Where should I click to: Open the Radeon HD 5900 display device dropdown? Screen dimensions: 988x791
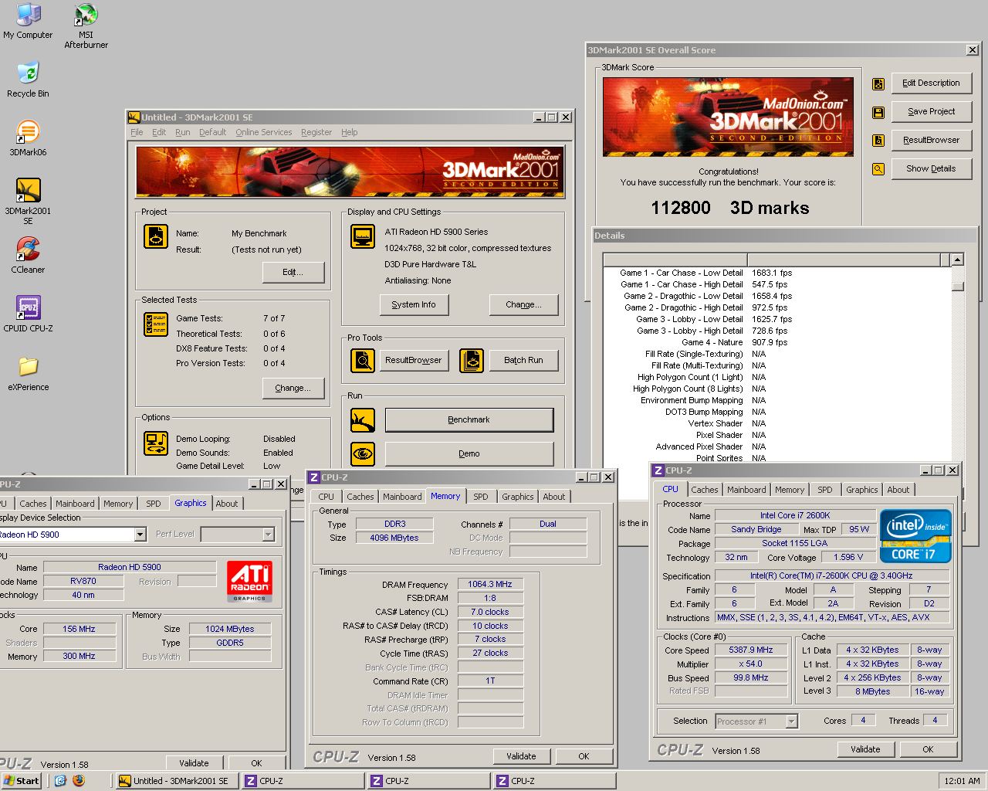[140, 535]
